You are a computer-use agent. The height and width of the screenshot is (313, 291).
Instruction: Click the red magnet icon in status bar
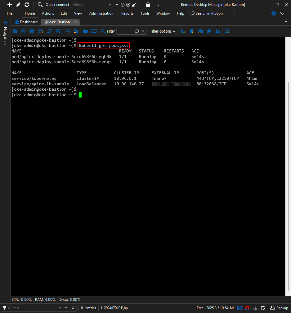tap(247, 308)
